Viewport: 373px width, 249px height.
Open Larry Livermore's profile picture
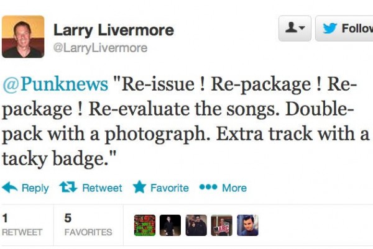pyautogui.click(x=23, y=37)
